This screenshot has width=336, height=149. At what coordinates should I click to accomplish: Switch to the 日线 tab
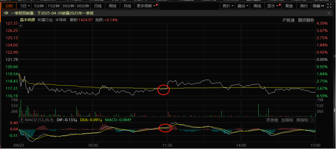coord(98,6)
